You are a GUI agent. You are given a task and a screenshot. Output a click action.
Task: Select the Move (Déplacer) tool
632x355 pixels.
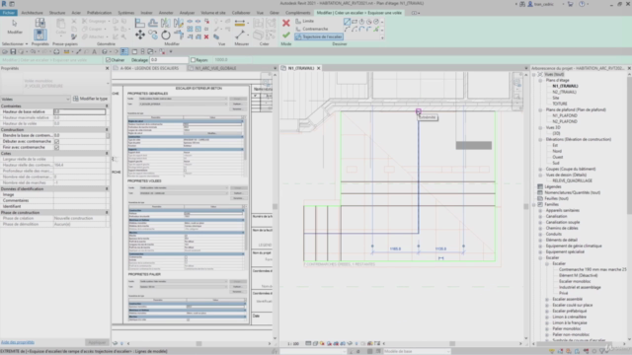pos(140,35)
